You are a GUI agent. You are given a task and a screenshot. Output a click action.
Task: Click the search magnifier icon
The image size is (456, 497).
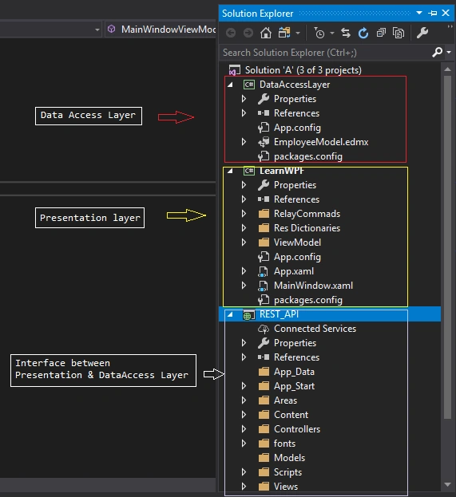(437, 52)
